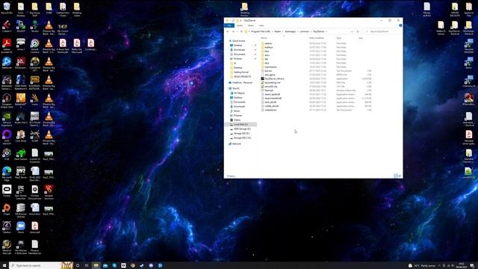
Task: Expand chevron after common in address bar
Action: tap(311, 31)
